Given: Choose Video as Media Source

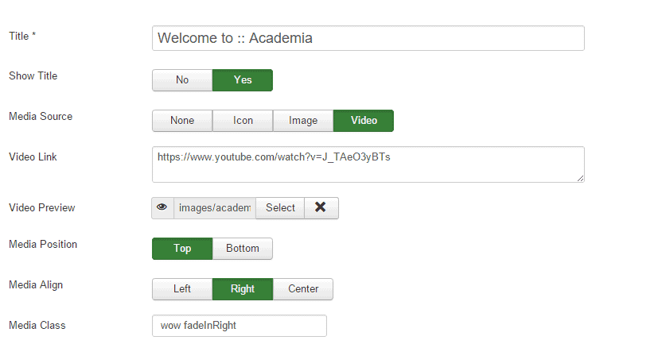Looking at the screenshot, I should tap(364, 121).
